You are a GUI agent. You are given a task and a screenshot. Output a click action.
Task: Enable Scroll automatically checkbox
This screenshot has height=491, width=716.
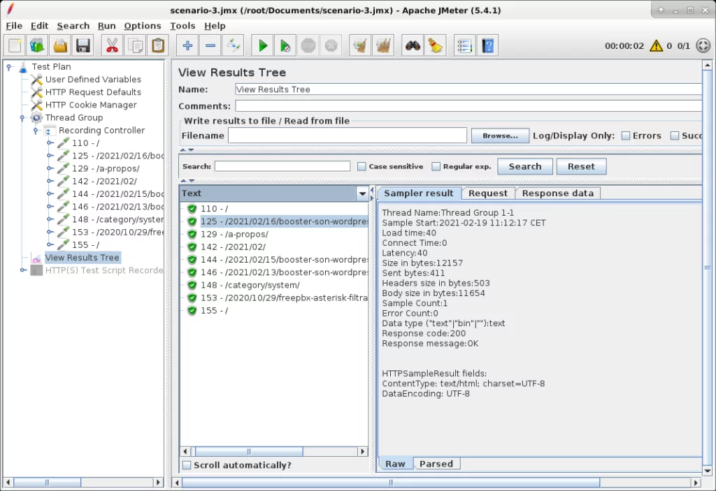point(187,465)
